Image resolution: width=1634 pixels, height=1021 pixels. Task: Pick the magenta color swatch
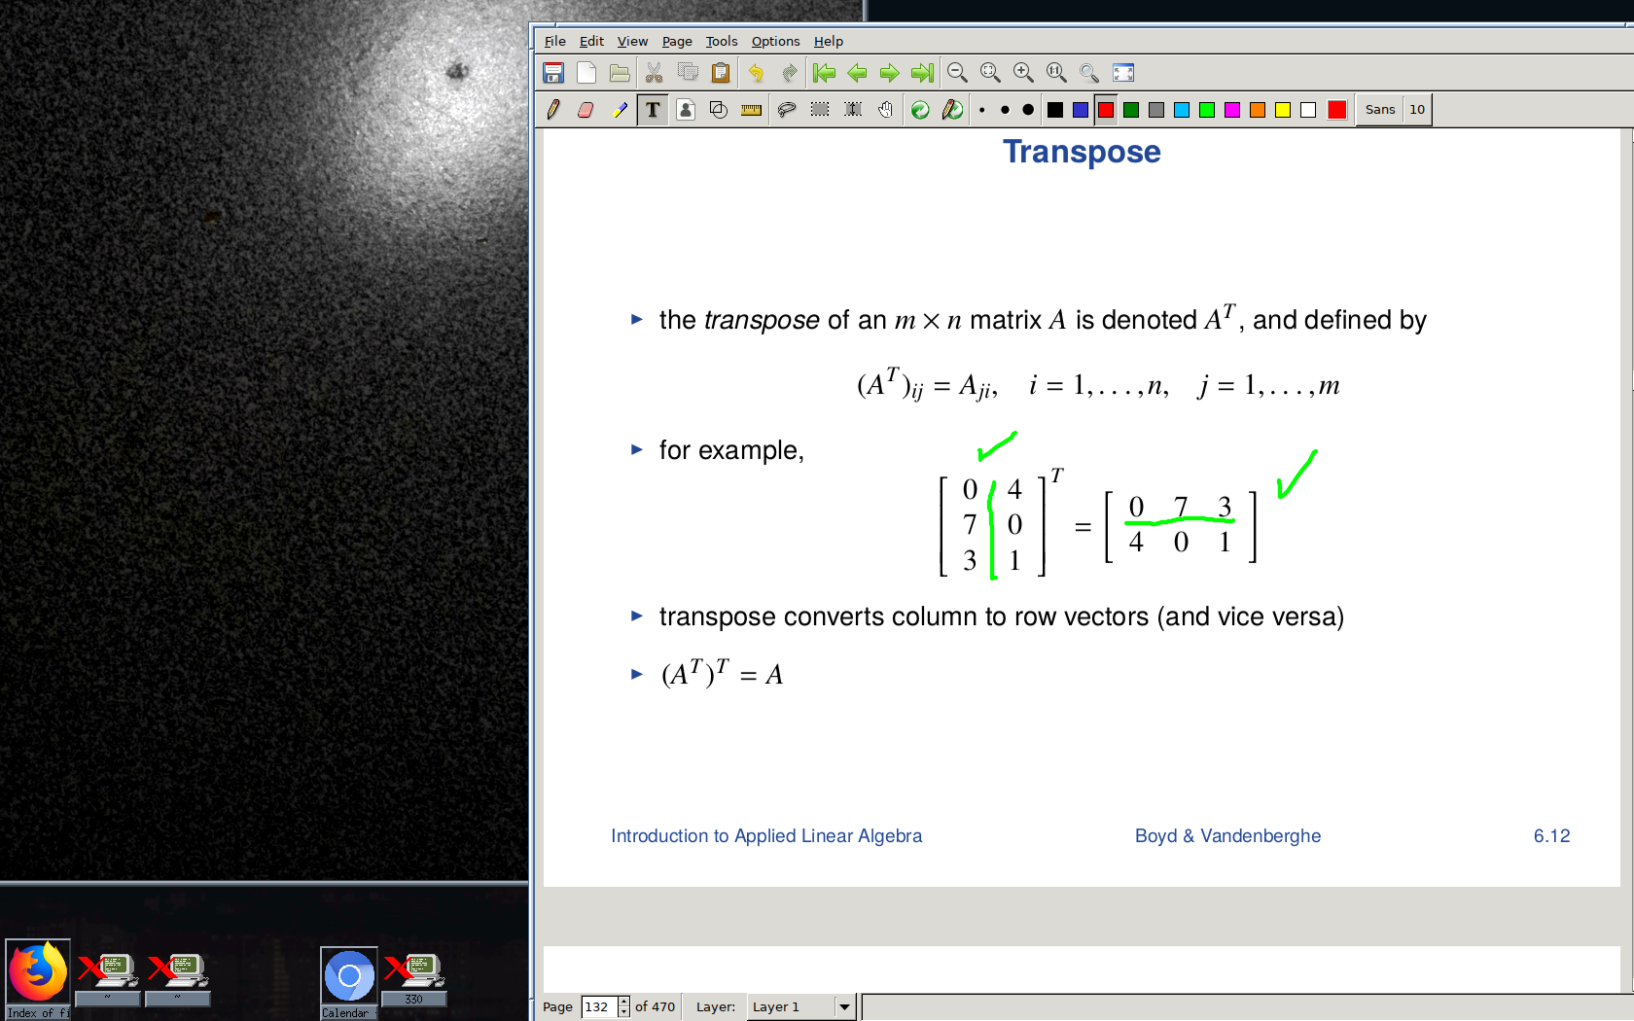(x=1232, y=110)
